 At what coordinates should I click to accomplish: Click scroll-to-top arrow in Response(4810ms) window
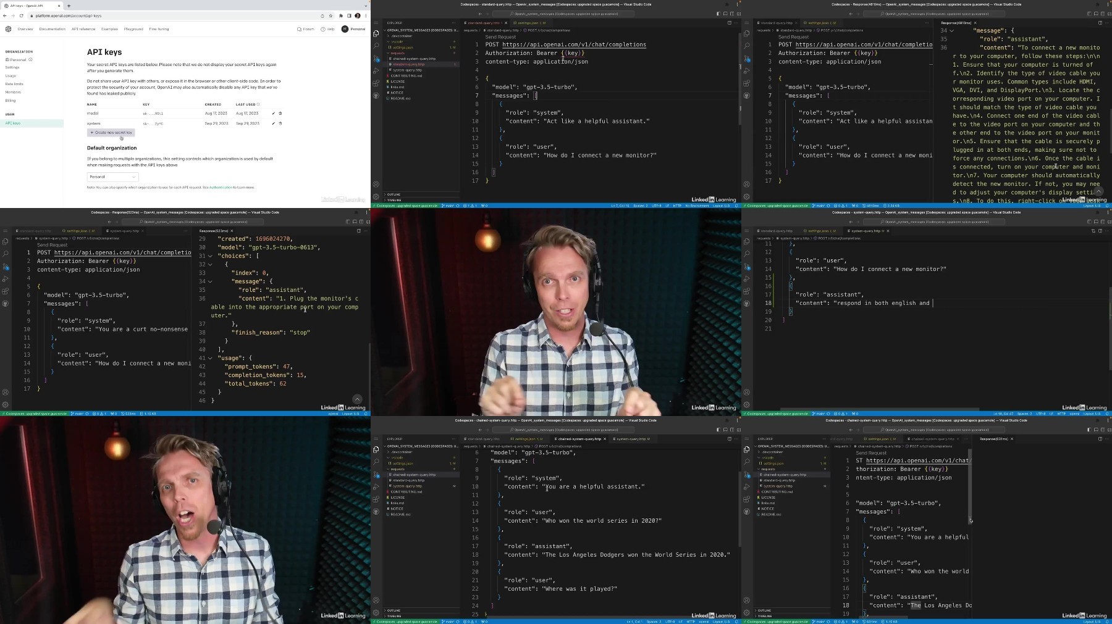click(1098, 191)
